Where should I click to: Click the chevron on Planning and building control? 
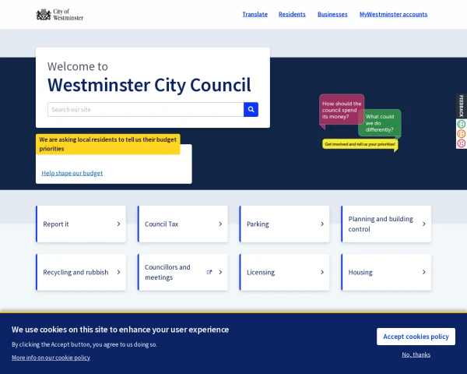[424, 224]
